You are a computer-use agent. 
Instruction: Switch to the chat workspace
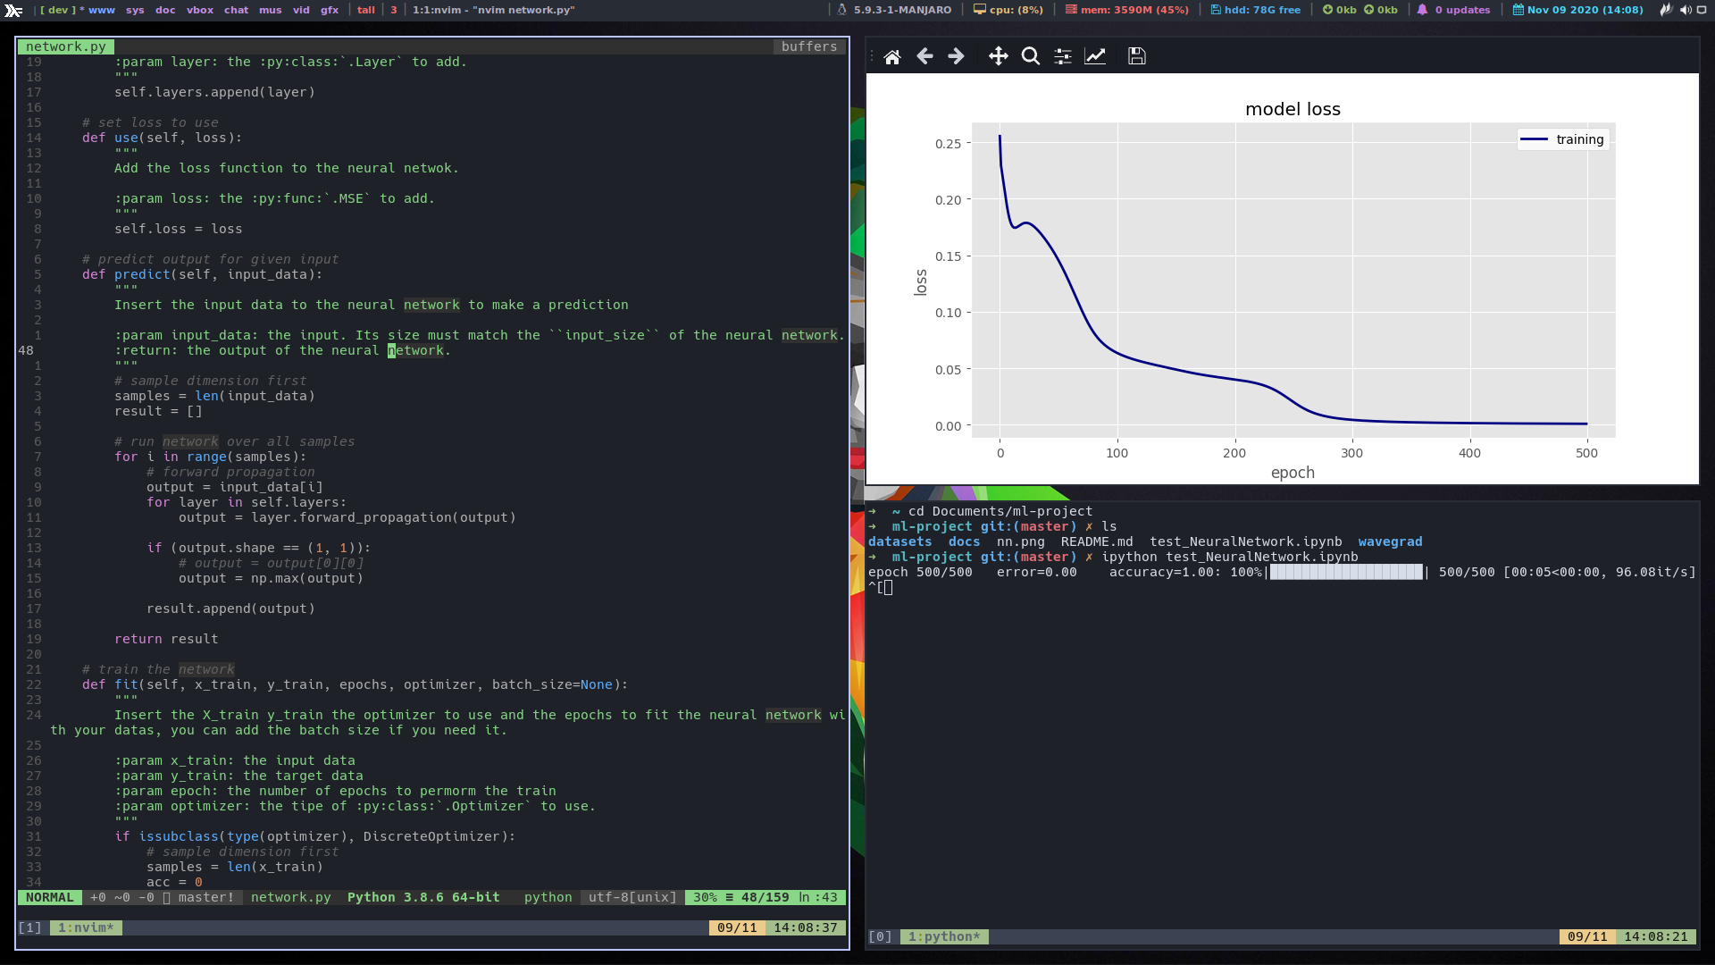tap(236, 10)
